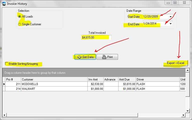
Task: Export the invoice data to Excel
Action: coord(175,63)
